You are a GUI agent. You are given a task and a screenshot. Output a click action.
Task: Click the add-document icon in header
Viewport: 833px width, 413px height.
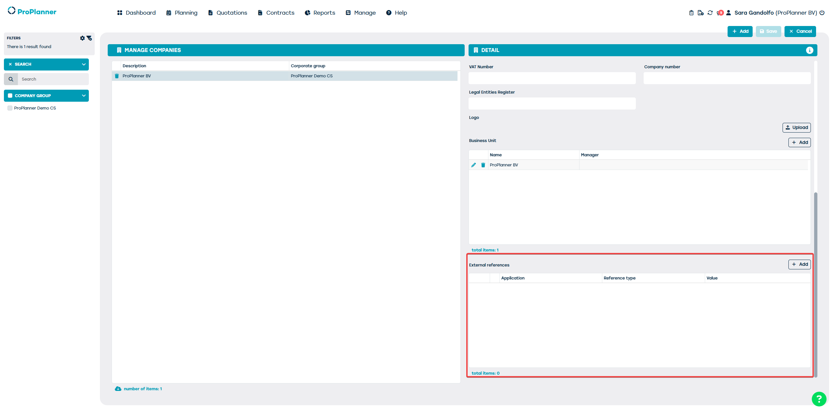701,13
